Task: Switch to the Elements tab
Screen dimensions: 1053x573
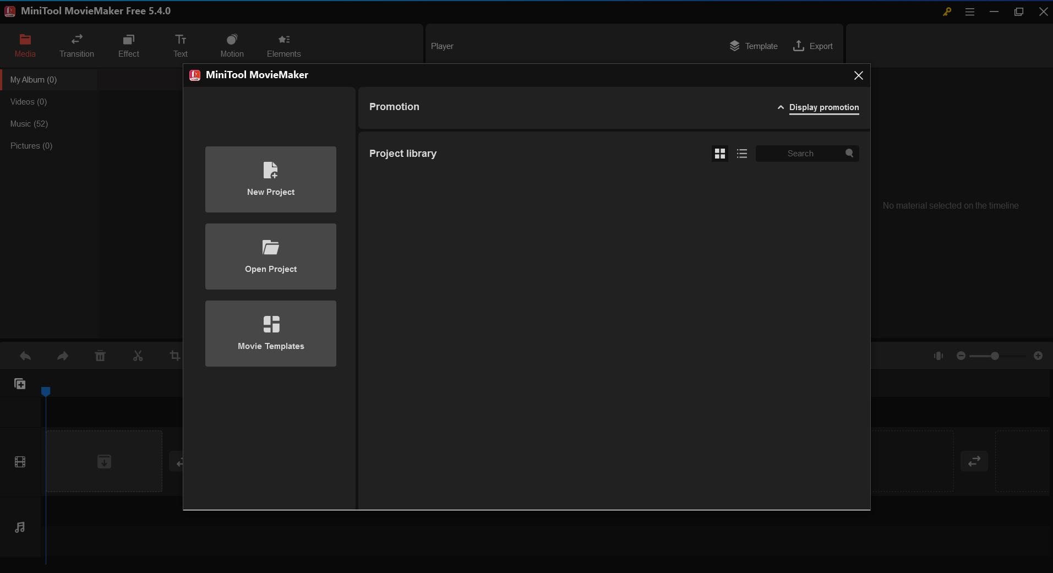Action: (x=283, y=46)
